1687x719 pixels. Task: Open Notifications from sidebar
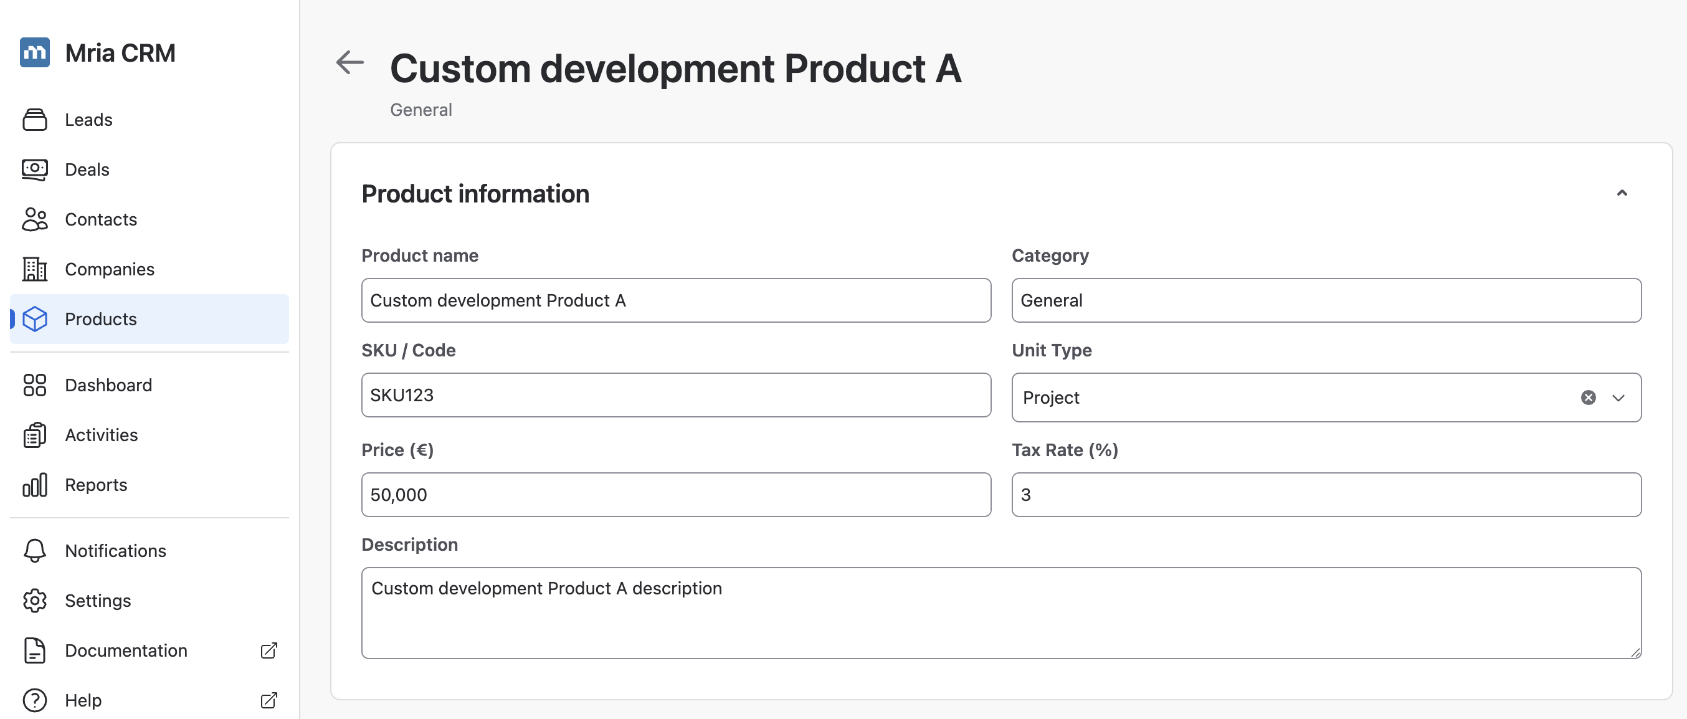pyautogui.click(x=150, y=551)
